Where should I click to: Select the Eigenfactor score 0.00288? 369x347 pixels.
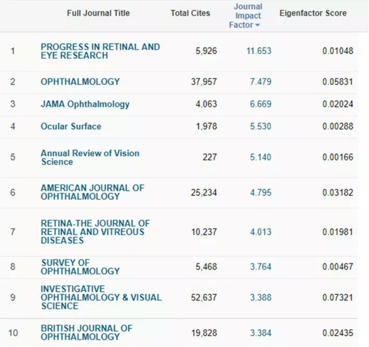(x=338, y=126)
